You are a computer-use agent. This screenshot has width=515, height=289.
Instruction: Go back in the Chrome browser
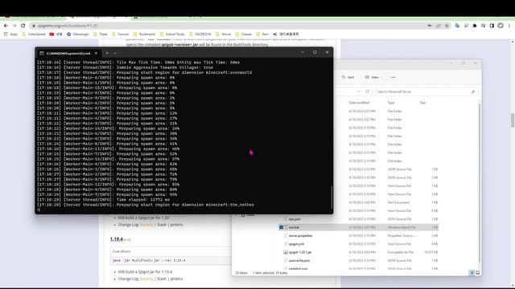click(x=6, y=26)
